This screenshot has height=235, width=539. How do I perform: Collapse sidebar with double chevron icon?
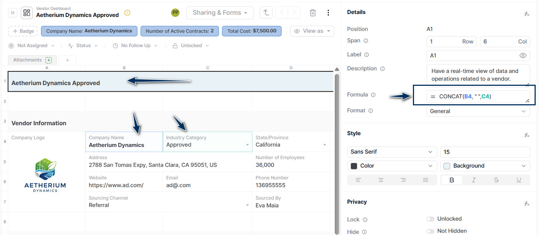(x=13, y=13)
